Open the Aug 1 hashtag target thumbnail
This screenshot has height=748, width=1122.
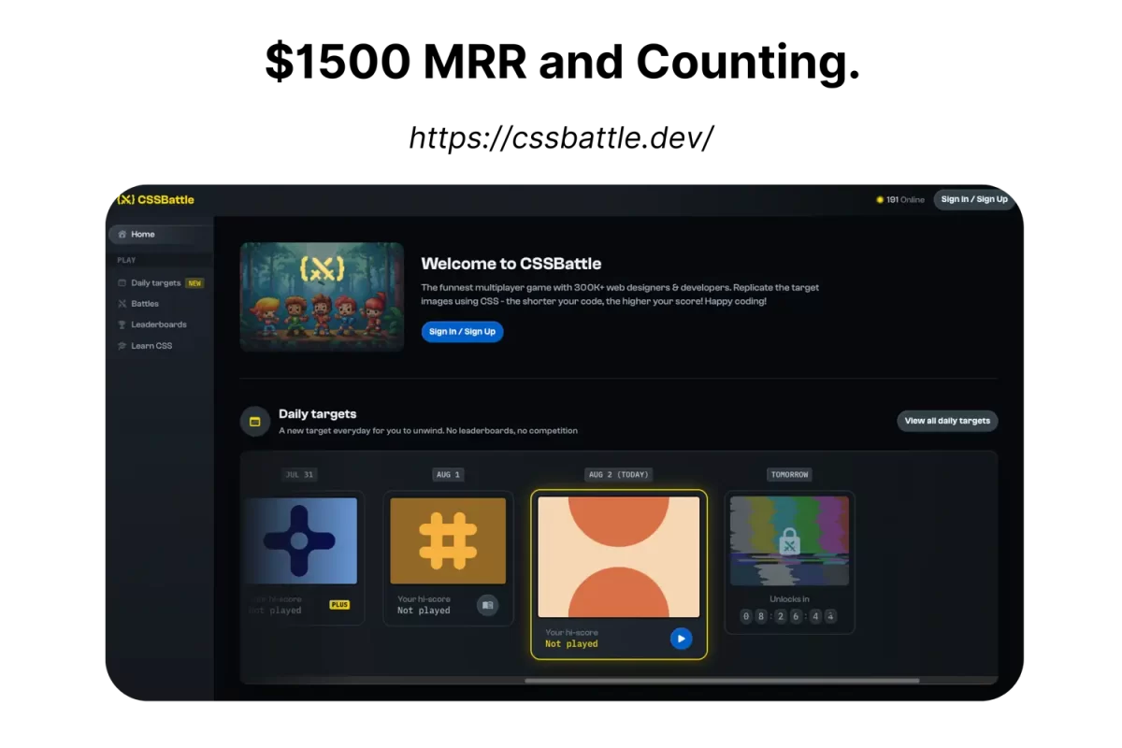pos(448,540)
